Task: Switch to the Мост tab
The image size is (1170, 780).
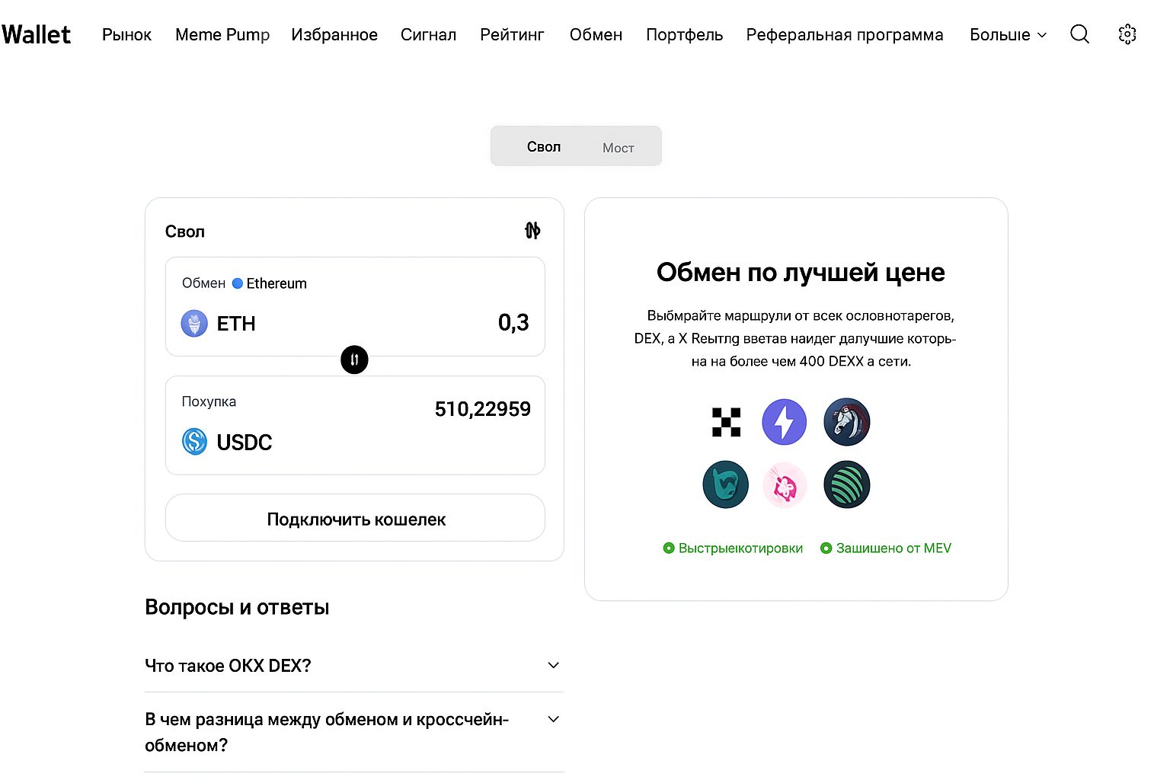Action: tap(618, 146)
